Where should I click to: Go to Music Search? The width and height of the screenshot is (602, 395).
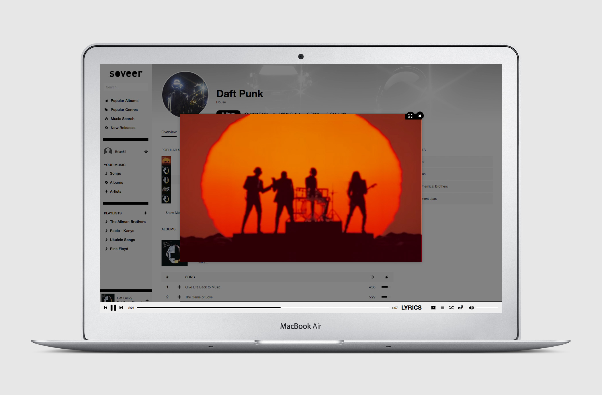[x=122, y=119]
